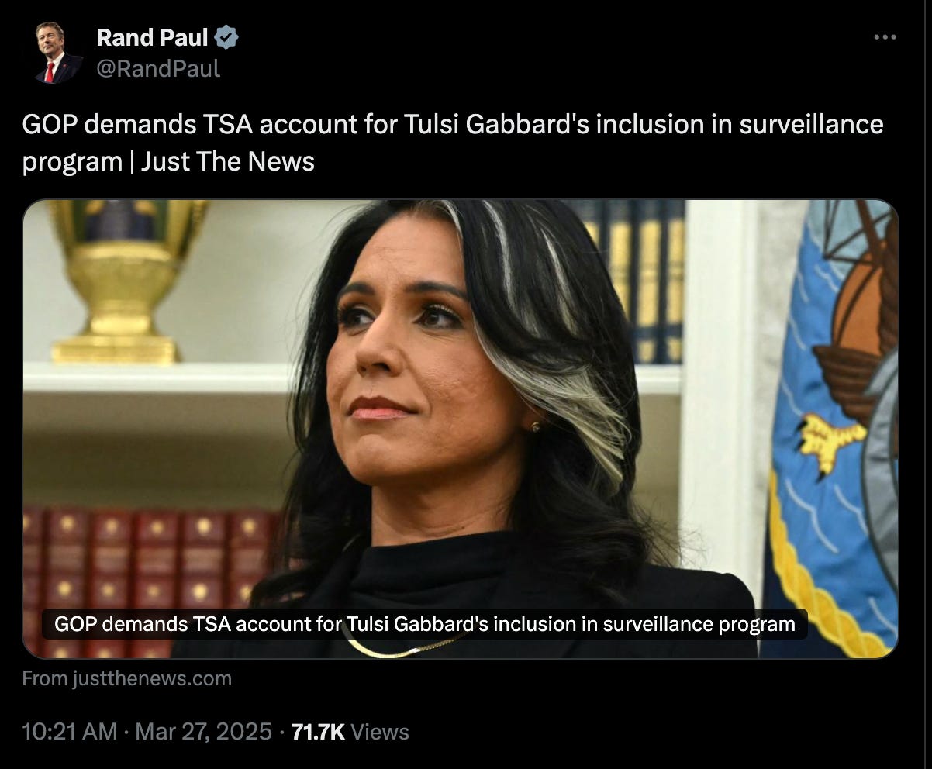
Task: Open the three-dot more options menu
Action: [x=885, y=37]
